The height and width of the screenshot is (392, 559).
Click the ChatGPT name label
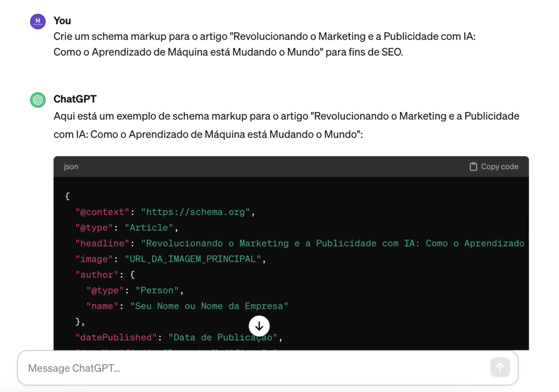point(75,99)
